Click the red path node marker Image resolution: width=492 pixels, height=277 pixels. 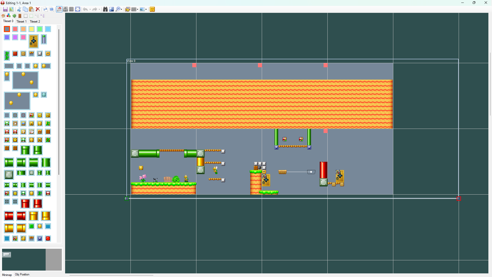pyautogui.click(x=459, y=198)
